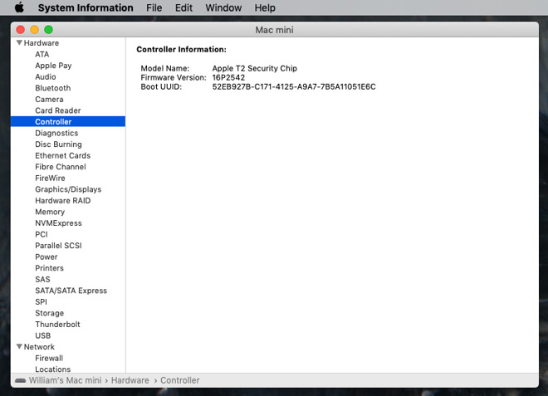Select Thunderbolt in the sidebar
Image resolution: width=548 pixels, height=396 pixels.
pyautogui.click(x=57, y=325)
